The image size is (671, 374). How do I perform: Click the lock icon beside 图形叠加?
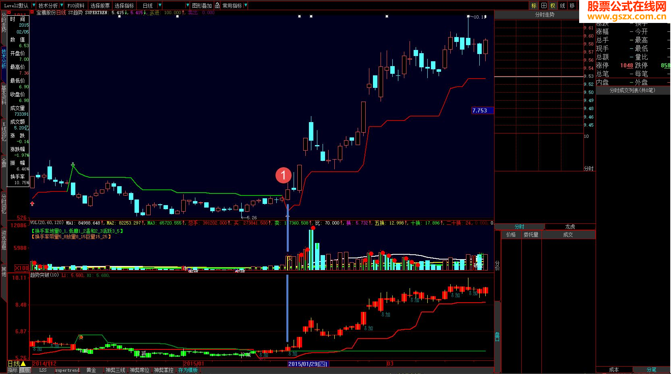pyautogui.click(x=217, y=6)
